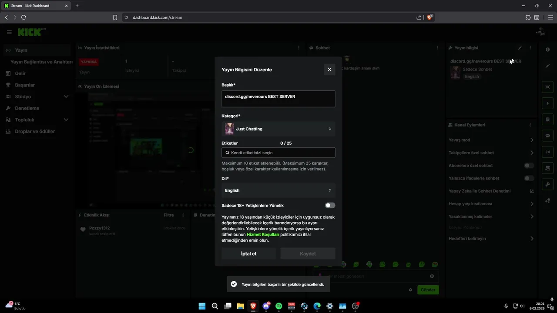The height and width of the screenshot is (313, 557).
Task: Open Yayın Bağlantısı ve Anahtarı sidebar item
Action: click(41, 62)
